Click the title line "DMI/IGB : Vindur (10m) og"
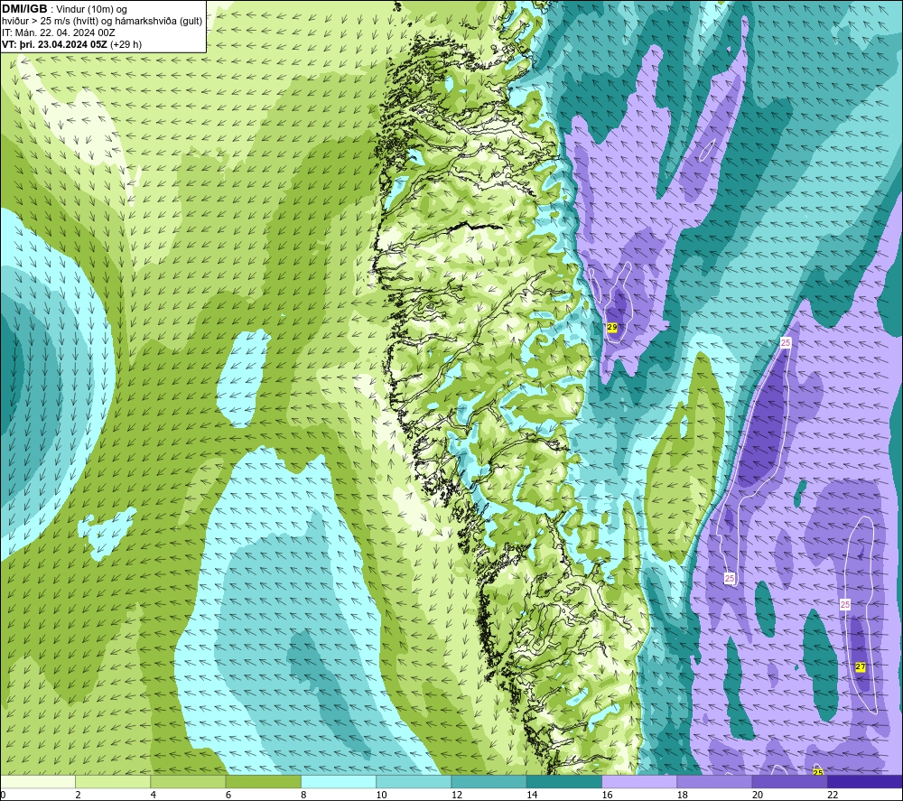Screen dimensions: 903x801 pyautogui.click(x=64, y=9)
